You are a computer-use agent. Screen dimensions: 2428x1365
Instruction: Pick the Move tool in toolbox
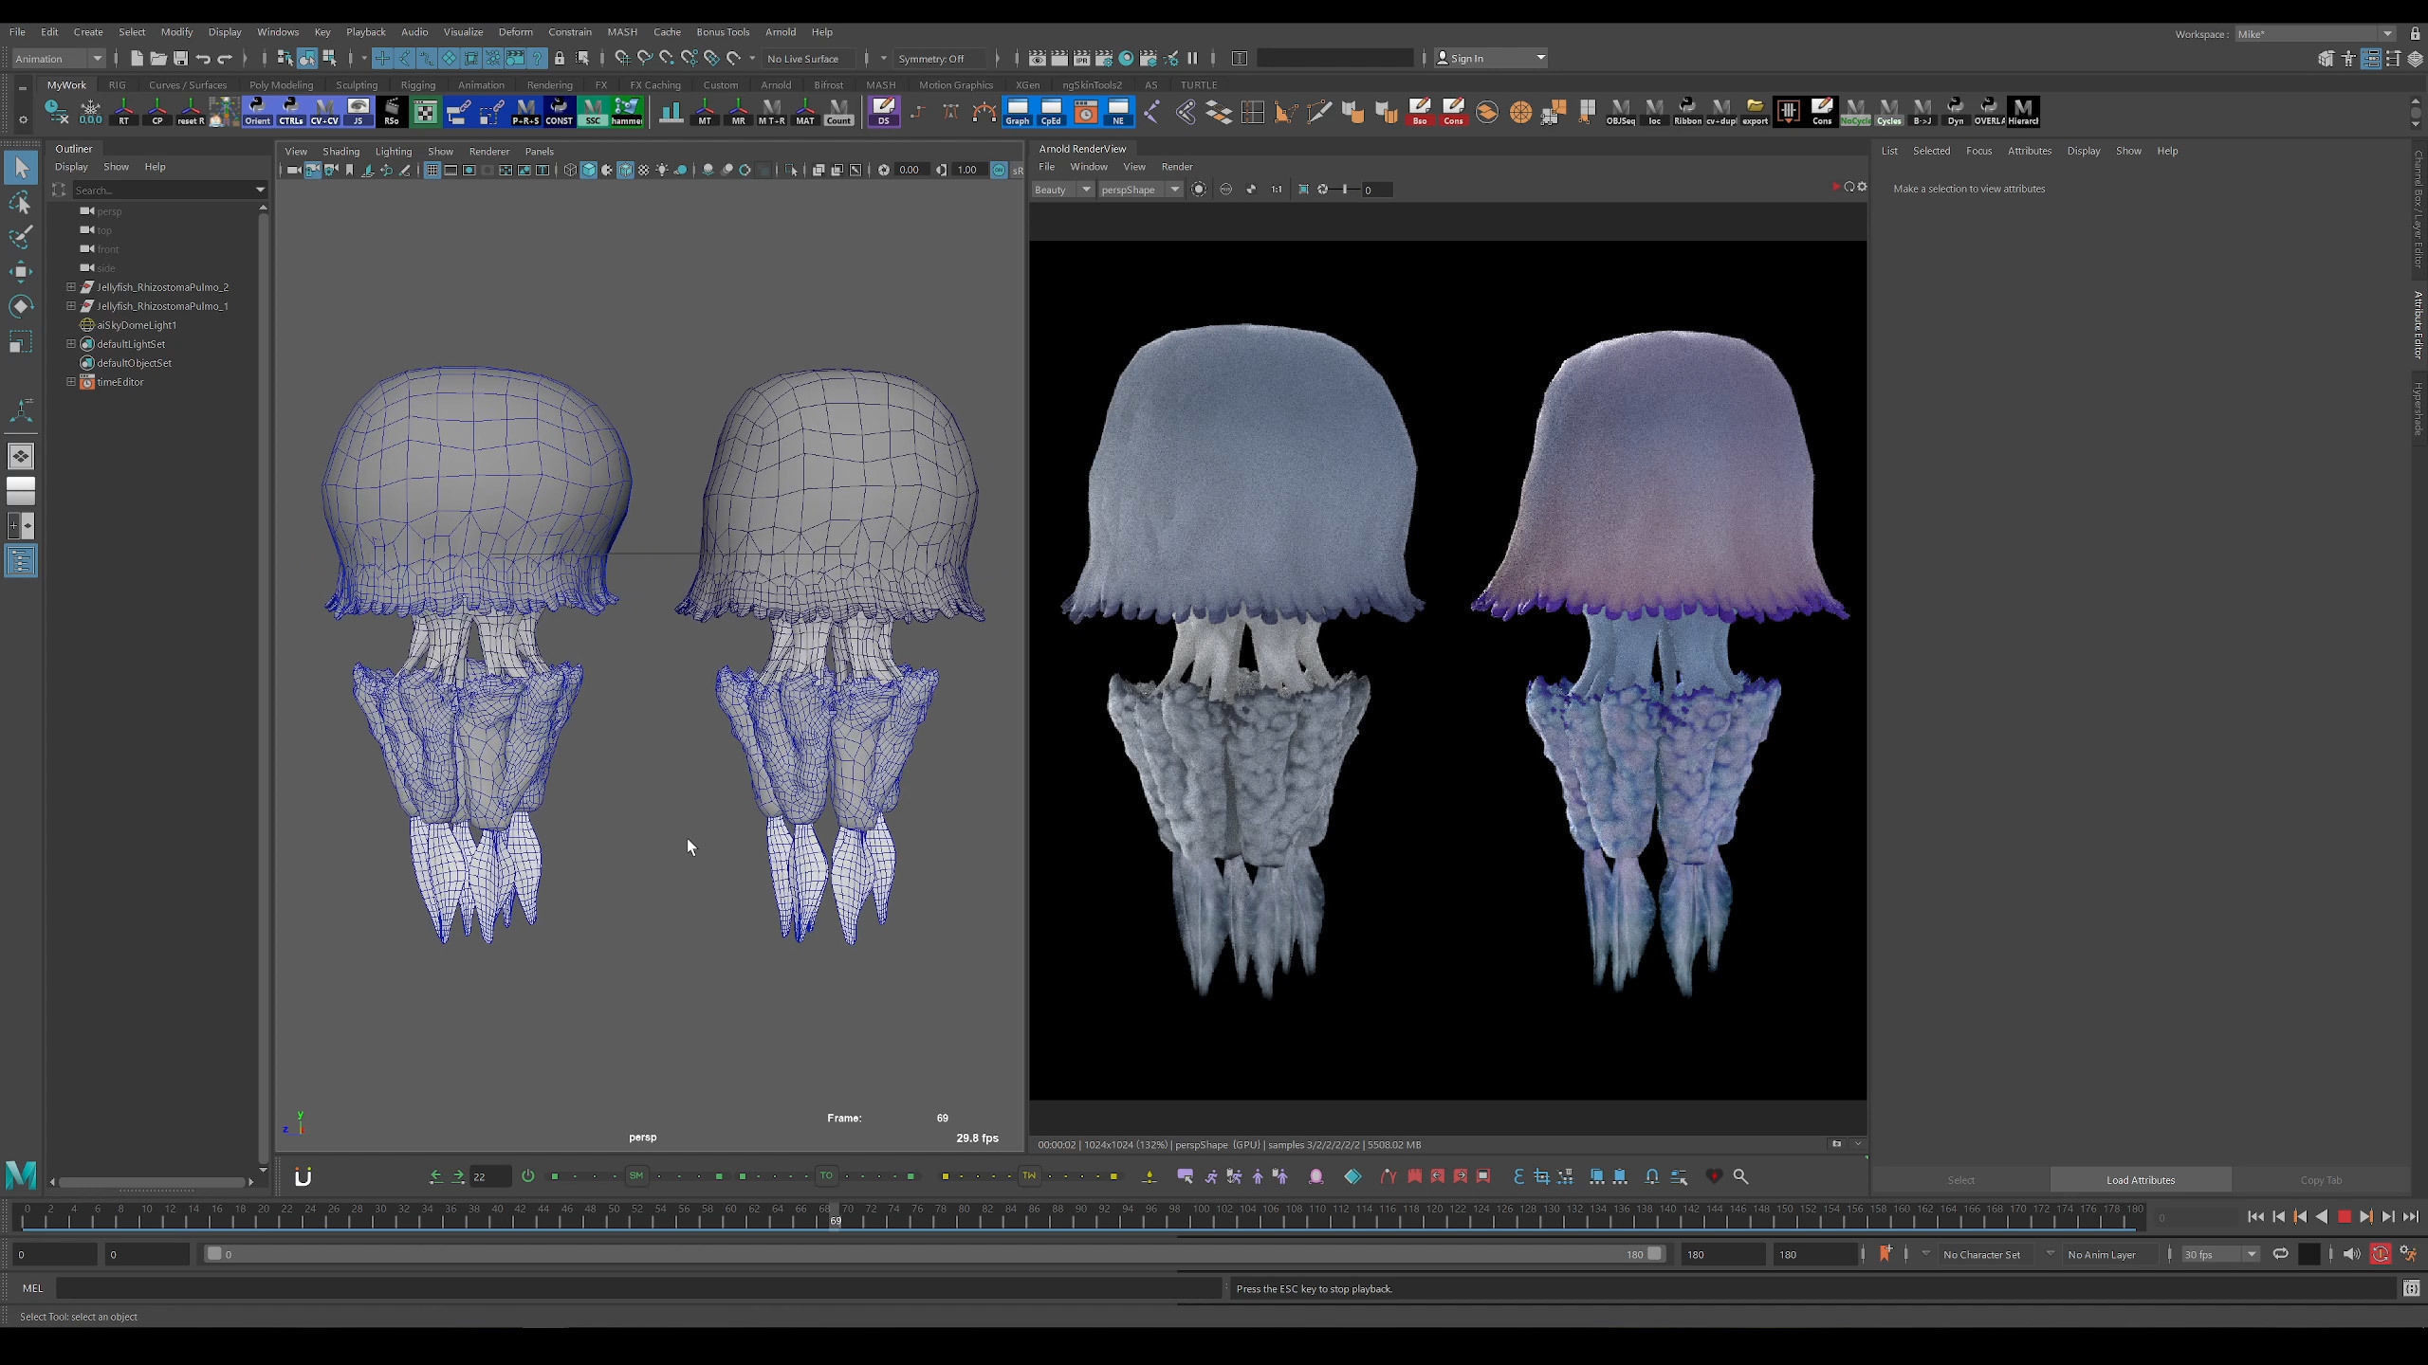pos(21,272)
